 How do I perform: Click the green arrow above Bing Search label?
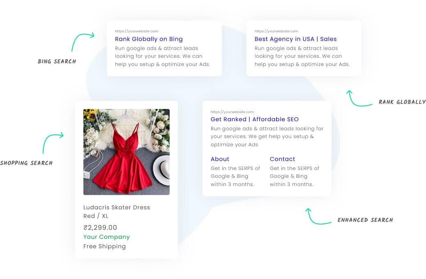[x=83, y=42]
